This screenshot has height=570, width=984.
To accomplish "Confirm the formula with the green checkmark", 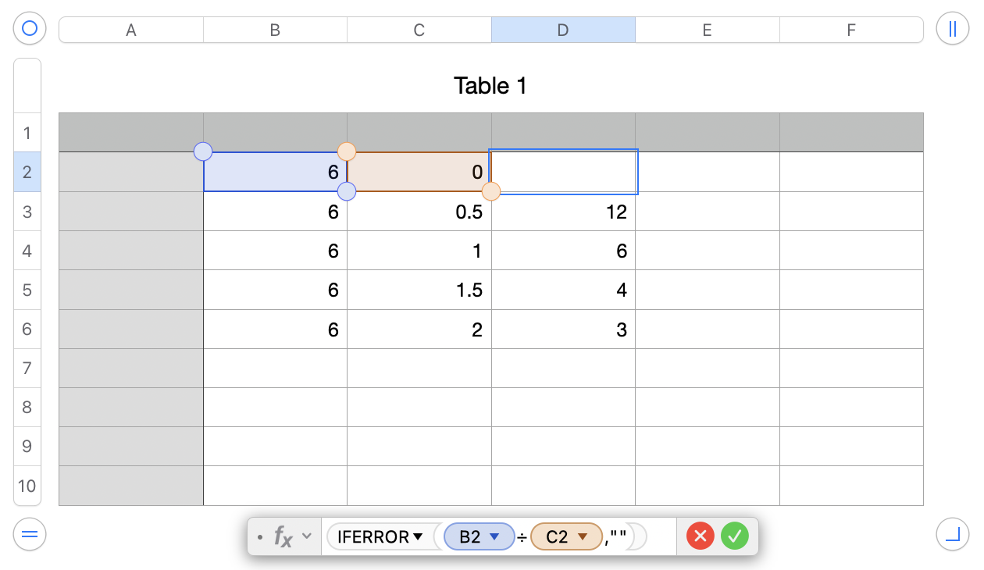I will pos(735,536).
